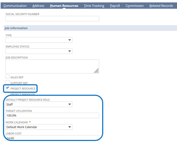This screenshot has height=145, width=177.
Task: Switch to the Address tab
Action: (38, 6)
